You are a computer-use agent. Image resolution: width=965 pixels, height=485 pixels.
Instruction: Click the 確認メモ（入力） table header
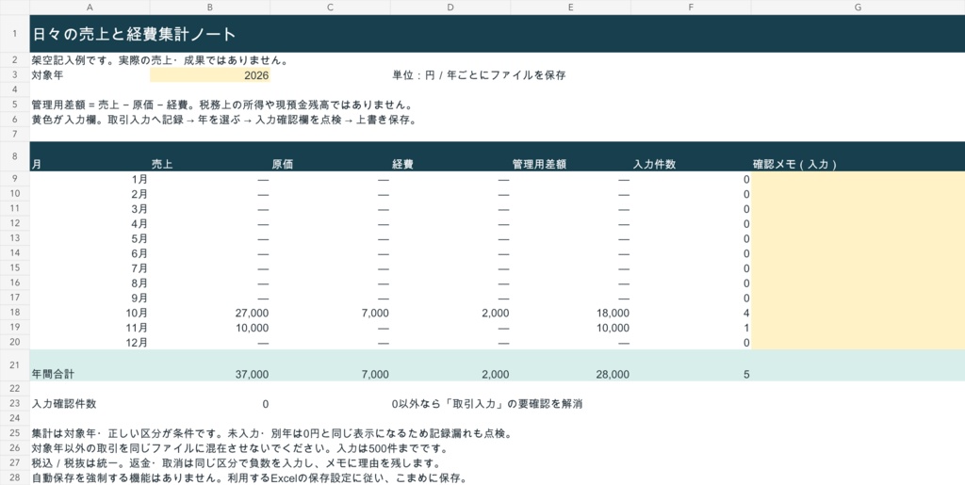858,156
